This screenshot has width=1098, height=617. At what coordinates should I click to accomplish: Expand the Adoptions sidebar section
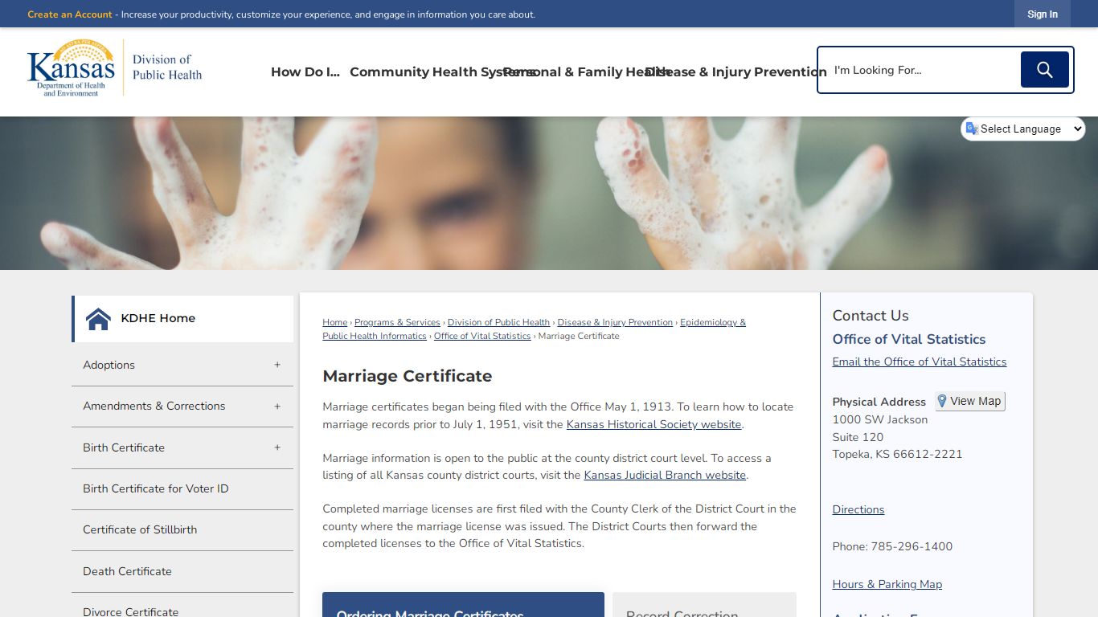coord(277,365)
